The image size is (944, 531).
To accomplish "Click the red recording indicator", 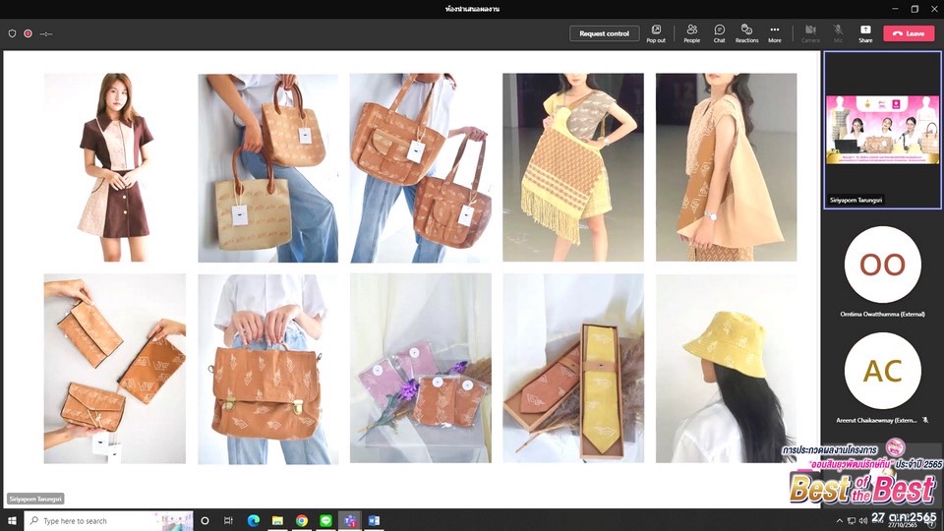I will [28, 33].
